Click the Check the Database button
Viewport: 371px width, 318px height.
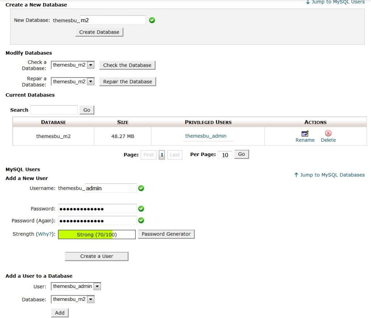click(127, 65)
